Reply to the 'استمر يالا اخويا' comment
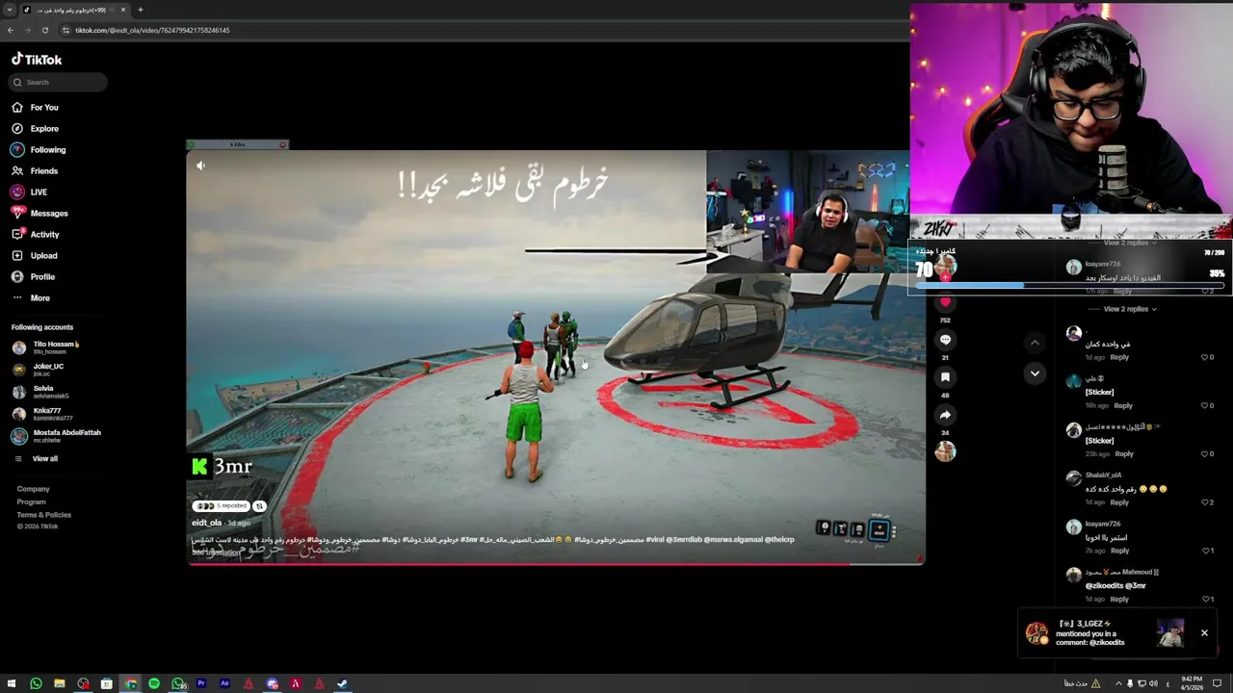 (x=1118, y=551)
